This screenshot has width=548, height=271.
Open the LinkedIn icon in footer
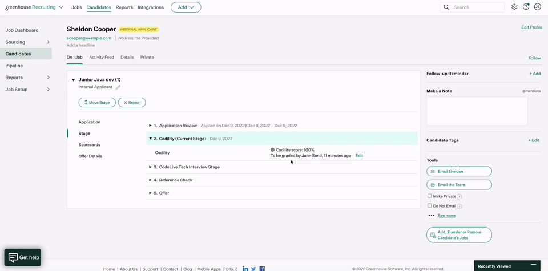pos(245,269)
